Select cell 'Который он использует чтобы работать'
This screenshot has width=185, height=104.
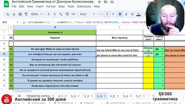(x=55, y=60)
